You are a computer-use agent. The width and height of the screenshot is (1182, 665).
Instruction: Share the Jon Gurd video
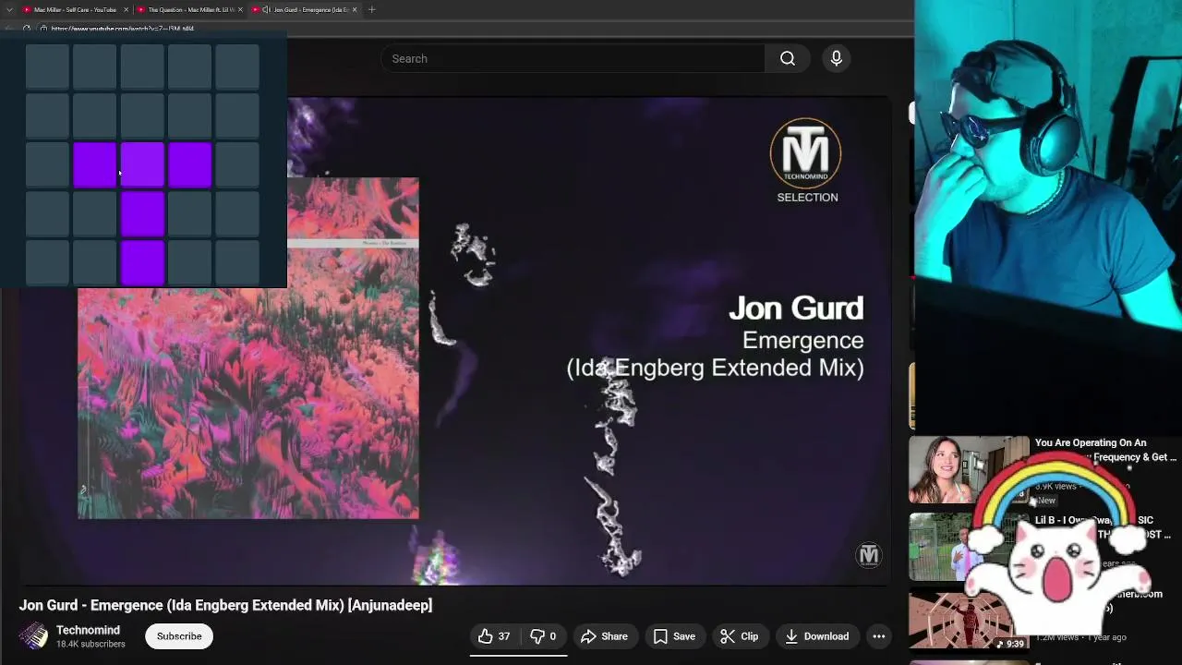605,636
